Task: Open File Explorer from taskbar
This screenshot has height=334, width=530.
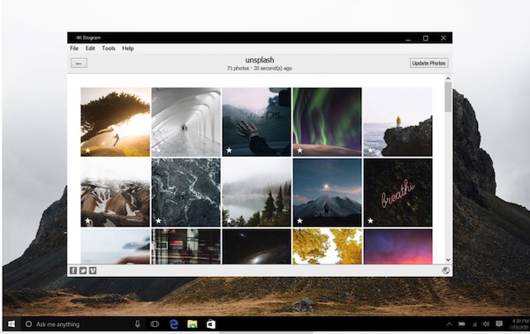Action: 193,324
